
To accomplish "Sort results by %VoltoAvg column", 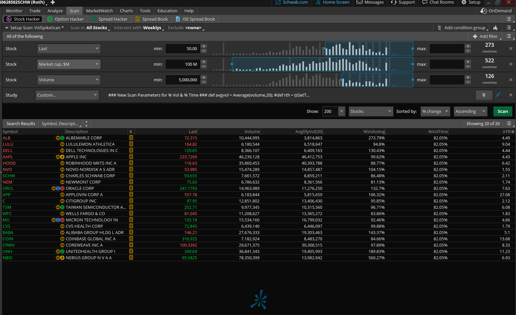I will click(374, 132).
